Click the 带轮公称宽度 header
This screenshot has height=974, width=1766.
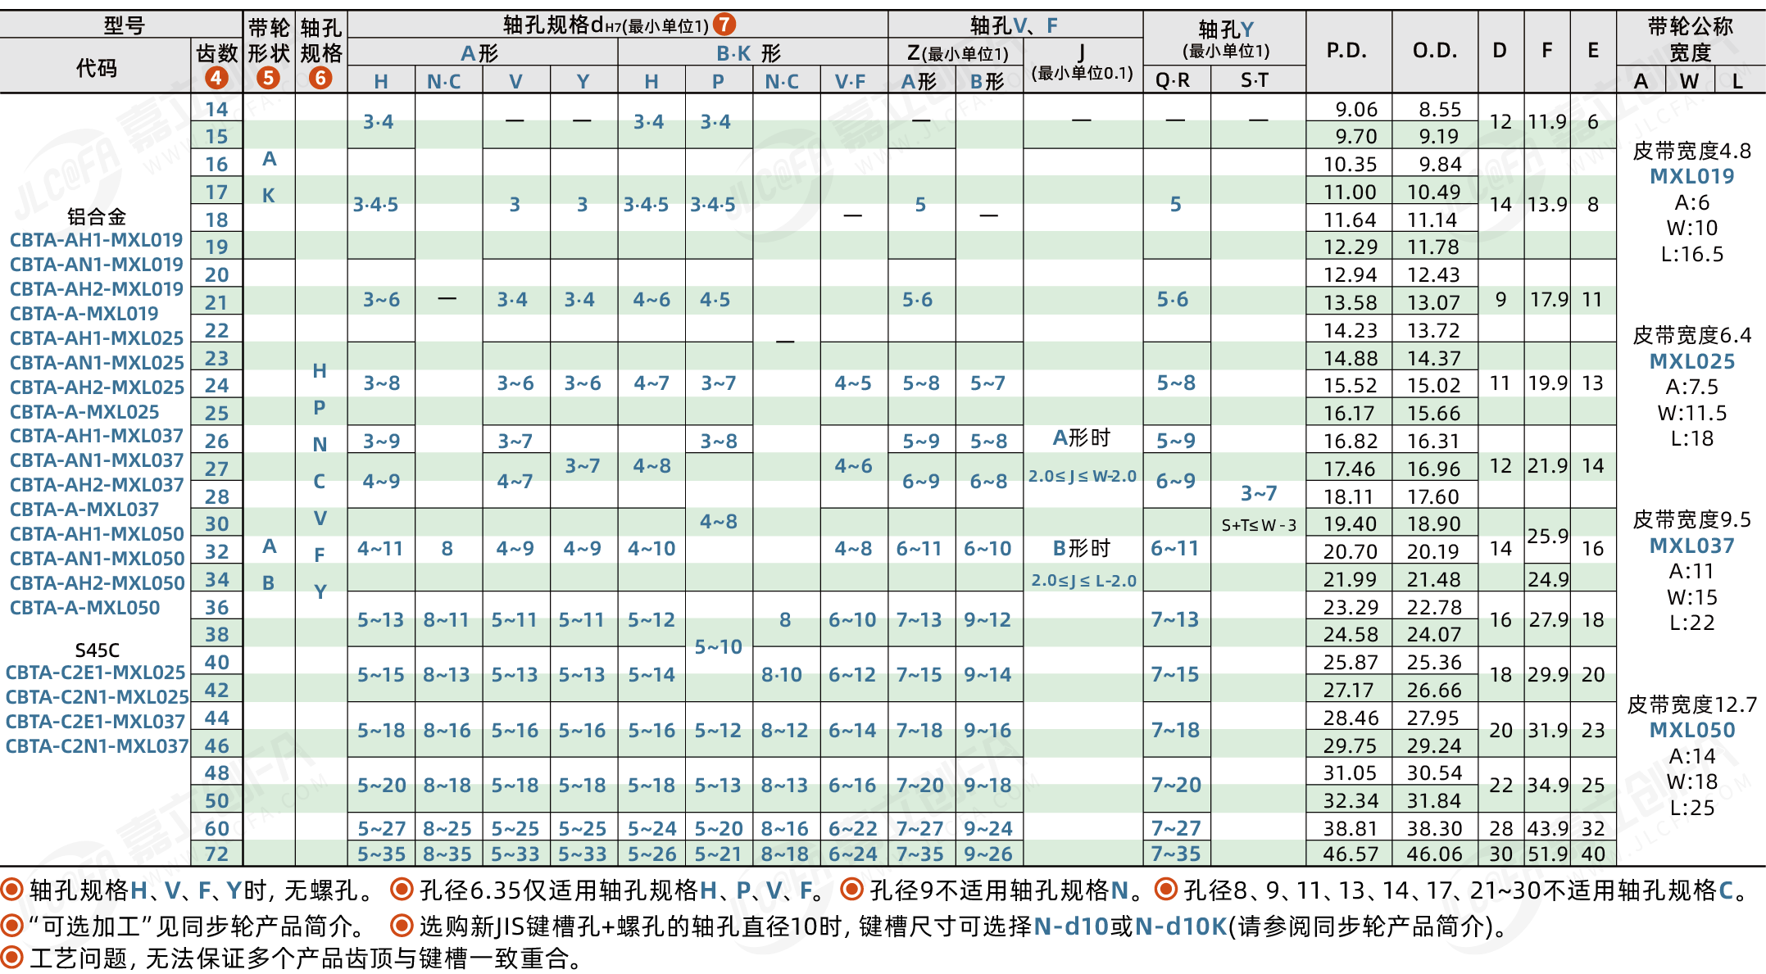(1691, 39)
